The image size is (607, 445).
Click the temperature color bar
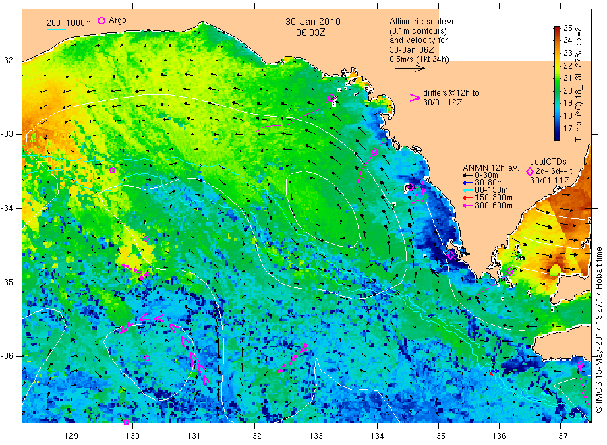(x=557, y=83)
